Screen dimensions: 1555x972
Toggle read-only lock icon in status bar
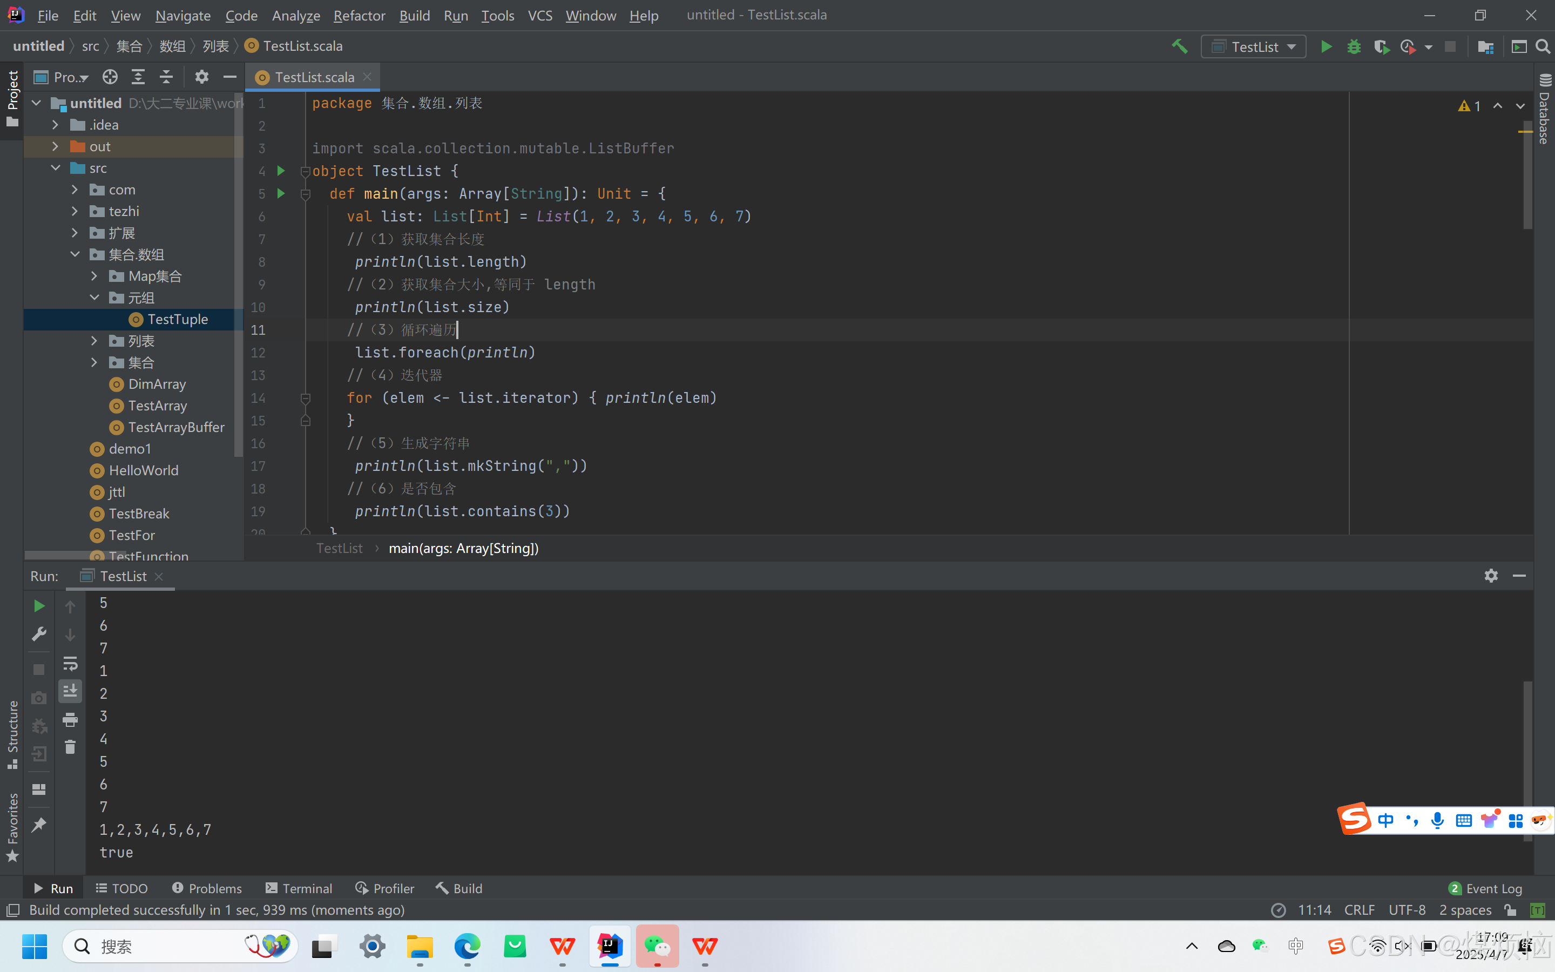coord(1510,910)
